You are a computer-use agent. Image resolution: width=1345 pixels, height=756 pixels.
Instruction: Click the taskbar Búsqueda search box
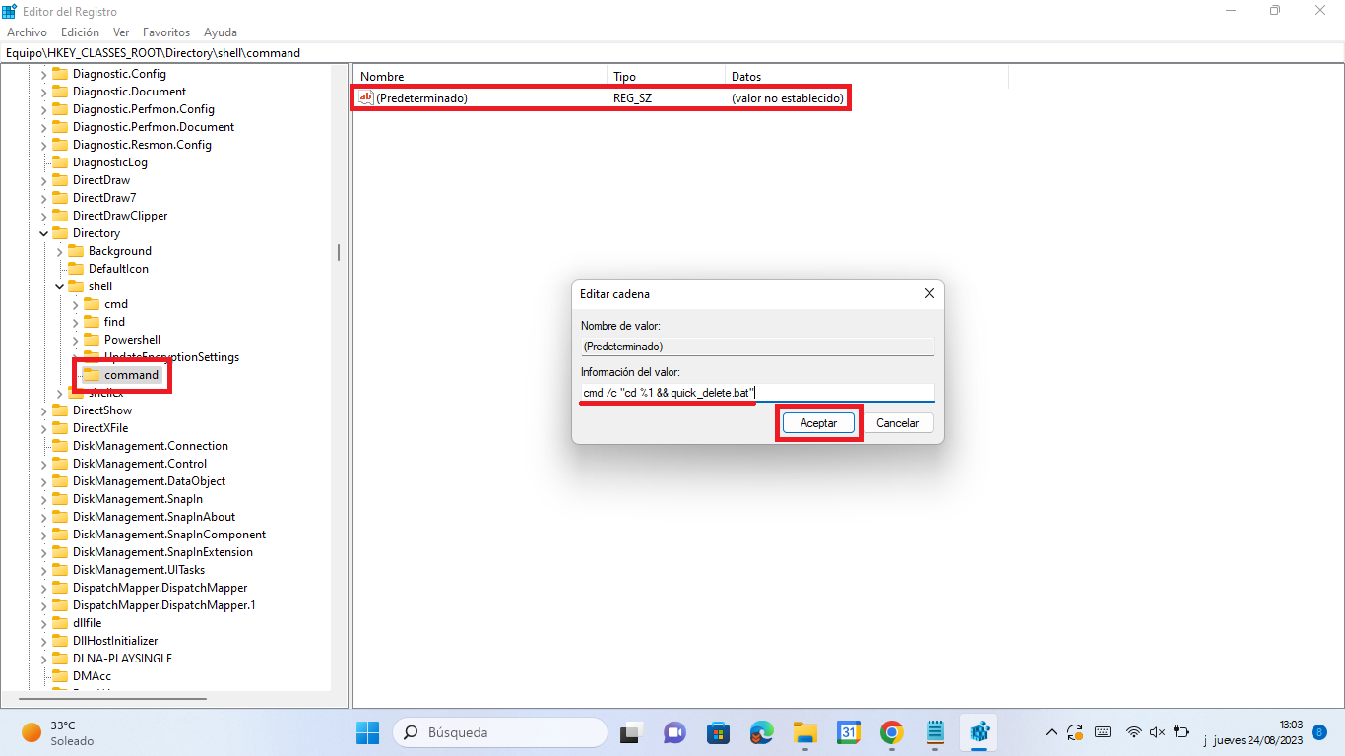point(499,732)
